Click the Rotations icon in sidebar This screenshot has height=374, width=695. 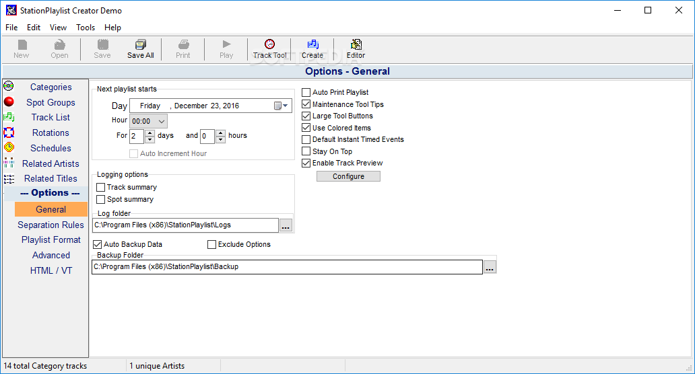coord(9,133)
